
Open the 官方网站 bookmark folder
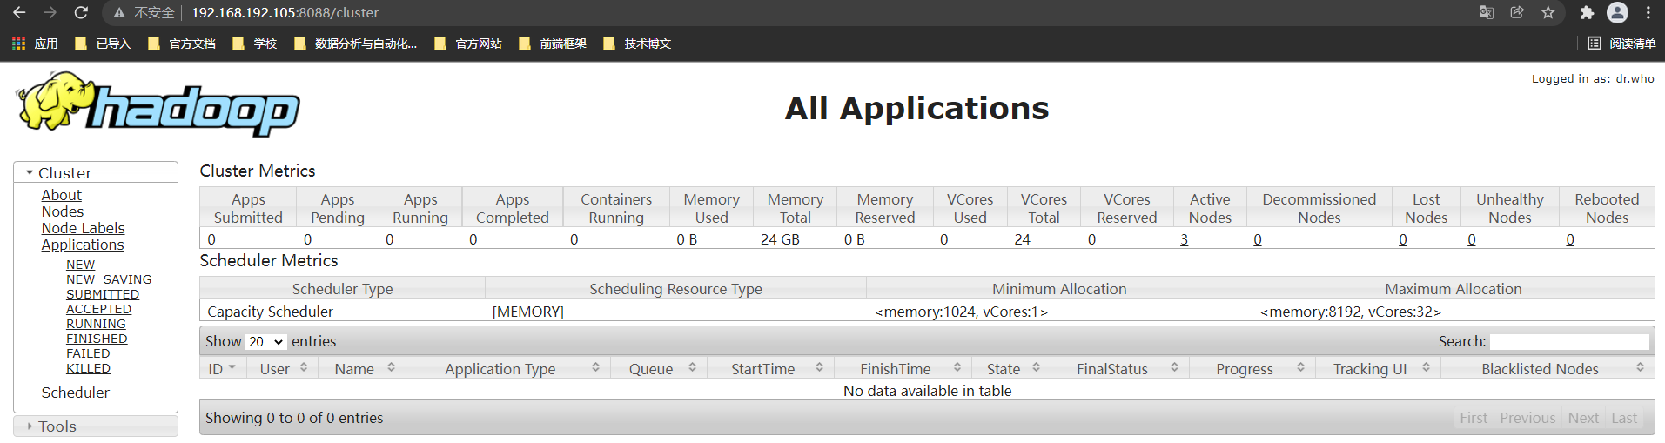467,44
